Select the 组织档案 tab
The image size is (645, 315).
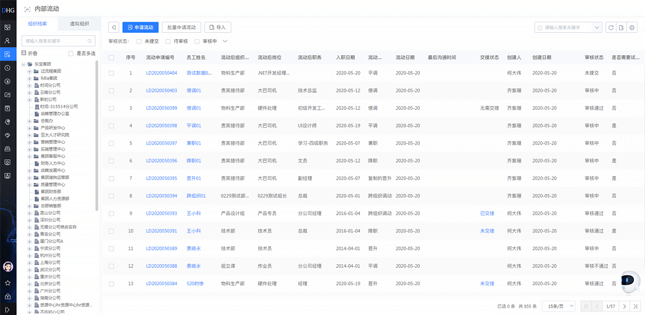pos(37,24)
